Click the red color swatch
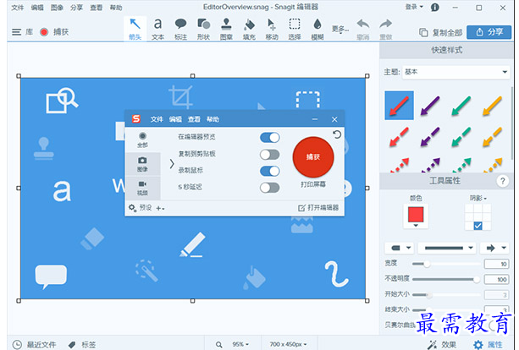This screenshot has width=519, height=350. [416, 215]
